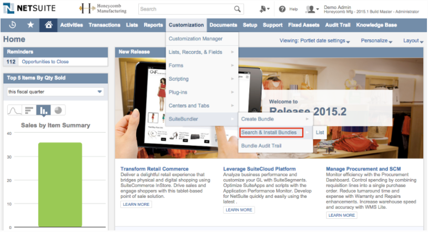Click the Sales by Item Summary title
The image size is (428, 232).
(x=55, y=125)
